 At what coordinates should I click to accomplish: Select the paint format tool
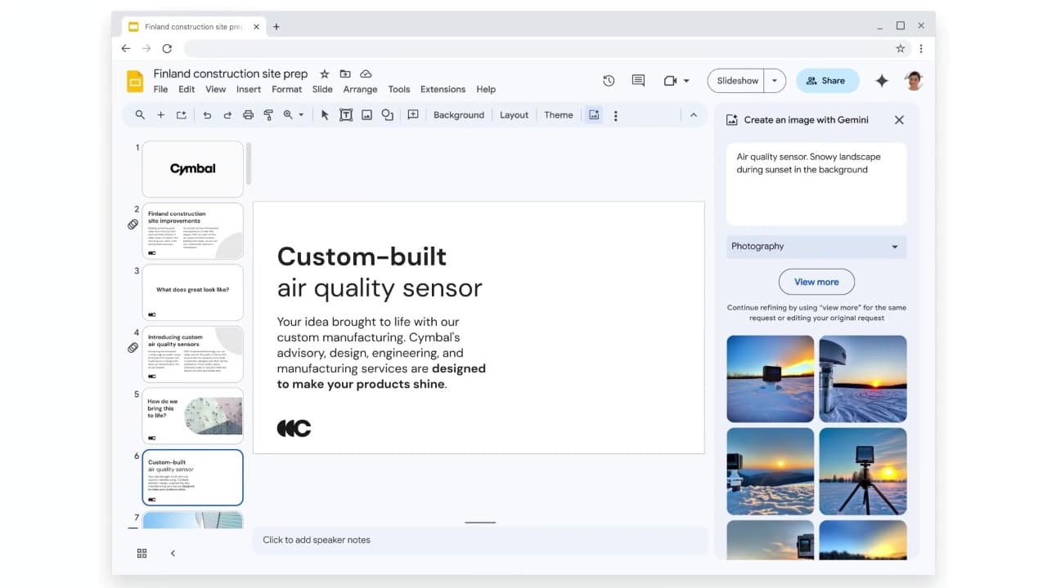click(268, 115)
